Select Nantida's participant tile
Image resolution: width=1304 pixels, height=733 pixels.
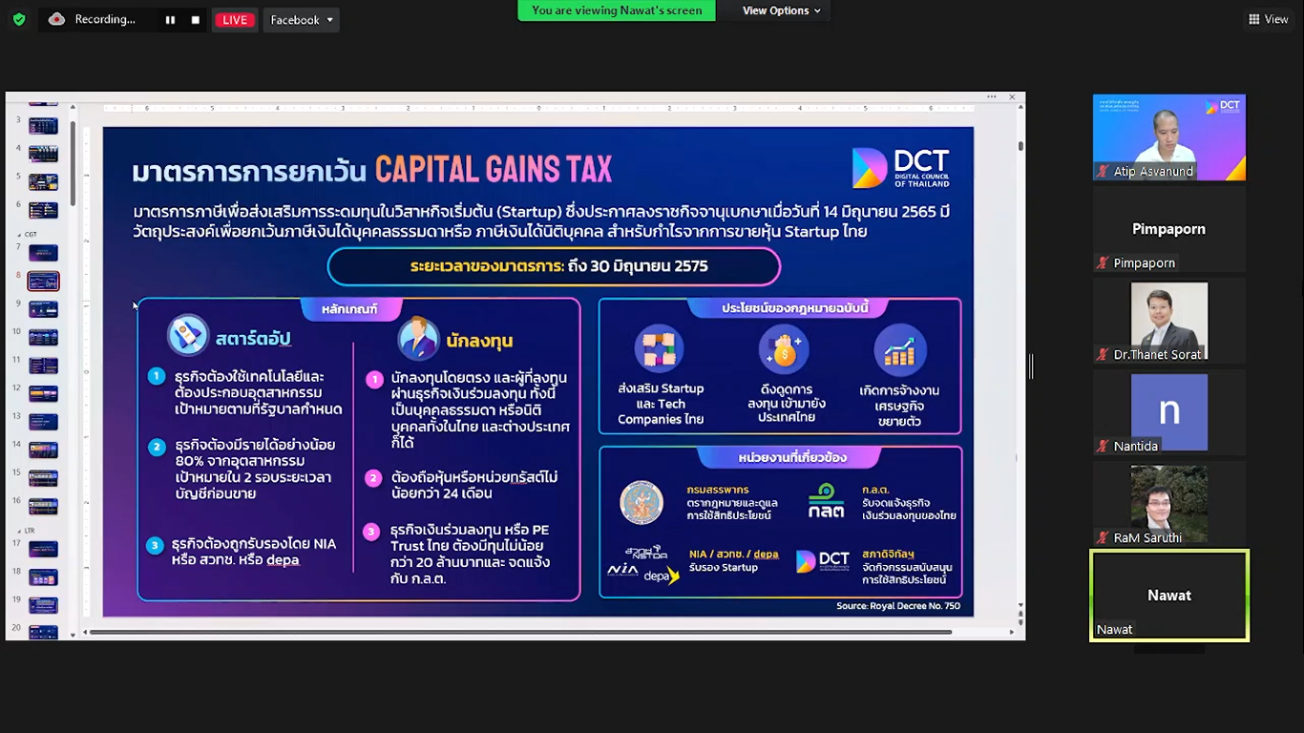pos(1169,412)
